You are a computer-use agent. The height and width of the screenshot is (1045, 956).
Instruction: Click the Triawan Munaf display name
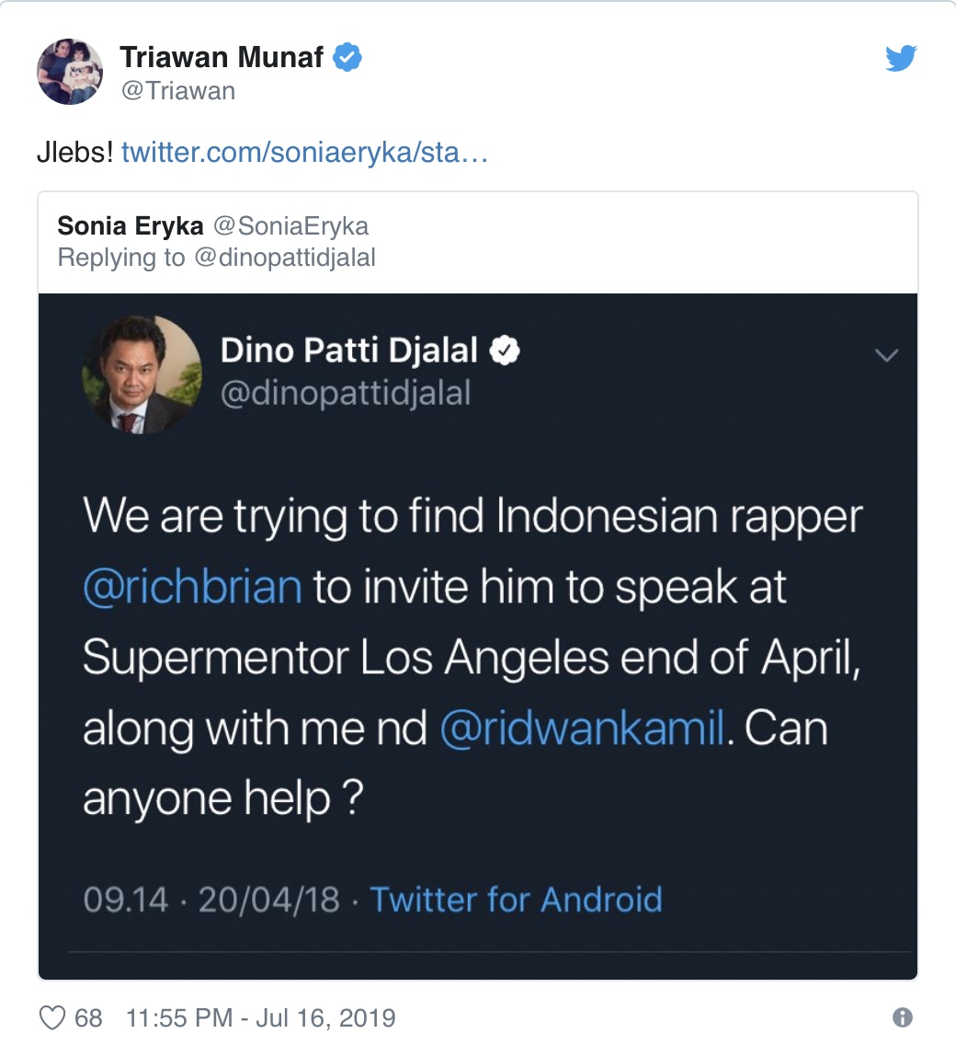(x=222, y=58)
